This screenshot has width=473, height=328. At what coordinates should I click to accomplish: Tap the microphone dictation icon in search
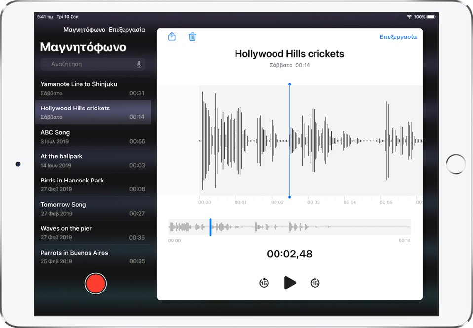point(139,64)
